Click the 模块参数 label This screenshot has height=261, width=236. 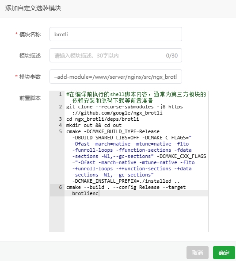click(30, 77)
